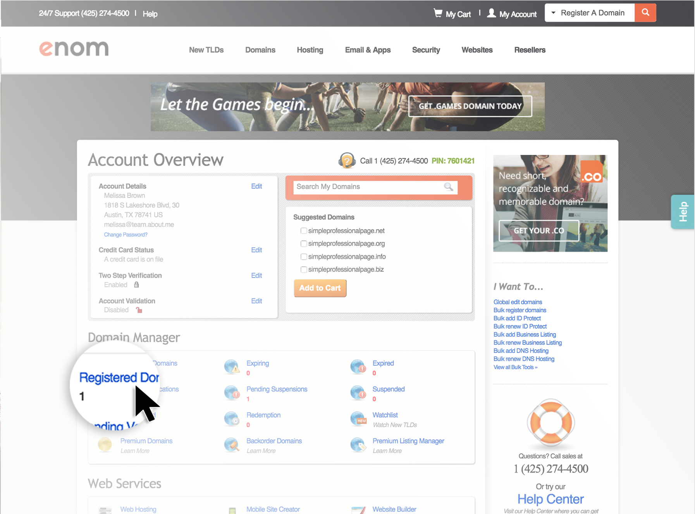Click the Expired domains globe icon
695x514 pixels.
pyautogui.click(x=358, y=367)
